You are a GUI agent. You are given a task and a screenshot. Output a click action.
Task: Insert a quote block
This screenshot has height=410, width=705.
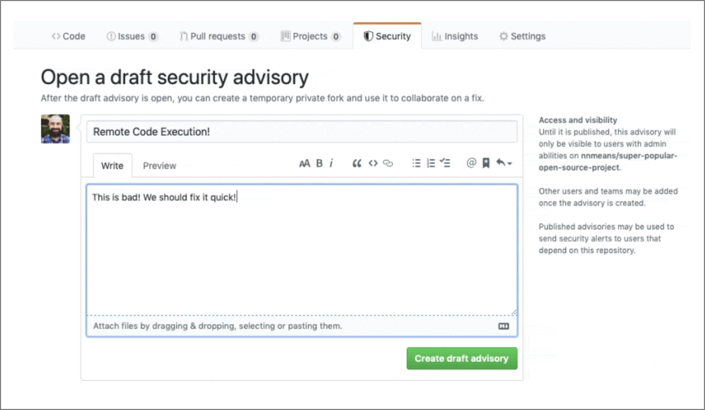357,163
